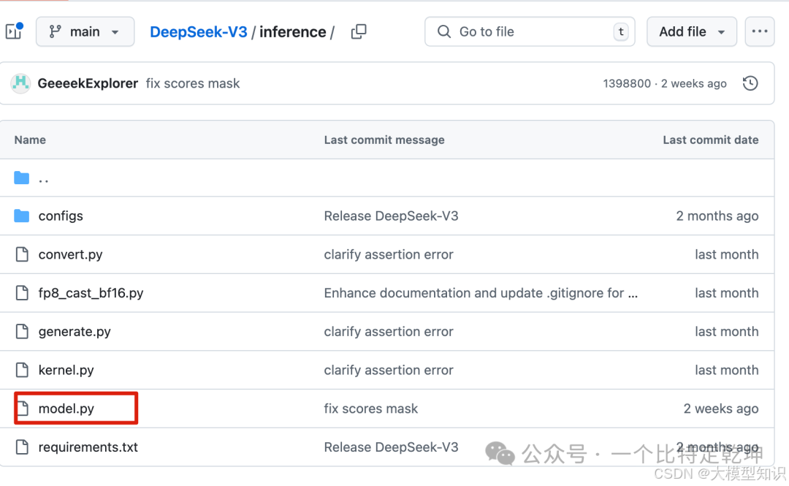
Task: Click model.py '2 weeks ago' date
Action: click(x=720, y=409)
